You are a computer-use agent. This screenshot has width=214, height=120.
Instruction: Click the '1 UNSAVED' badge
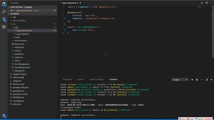coord(28,7)
